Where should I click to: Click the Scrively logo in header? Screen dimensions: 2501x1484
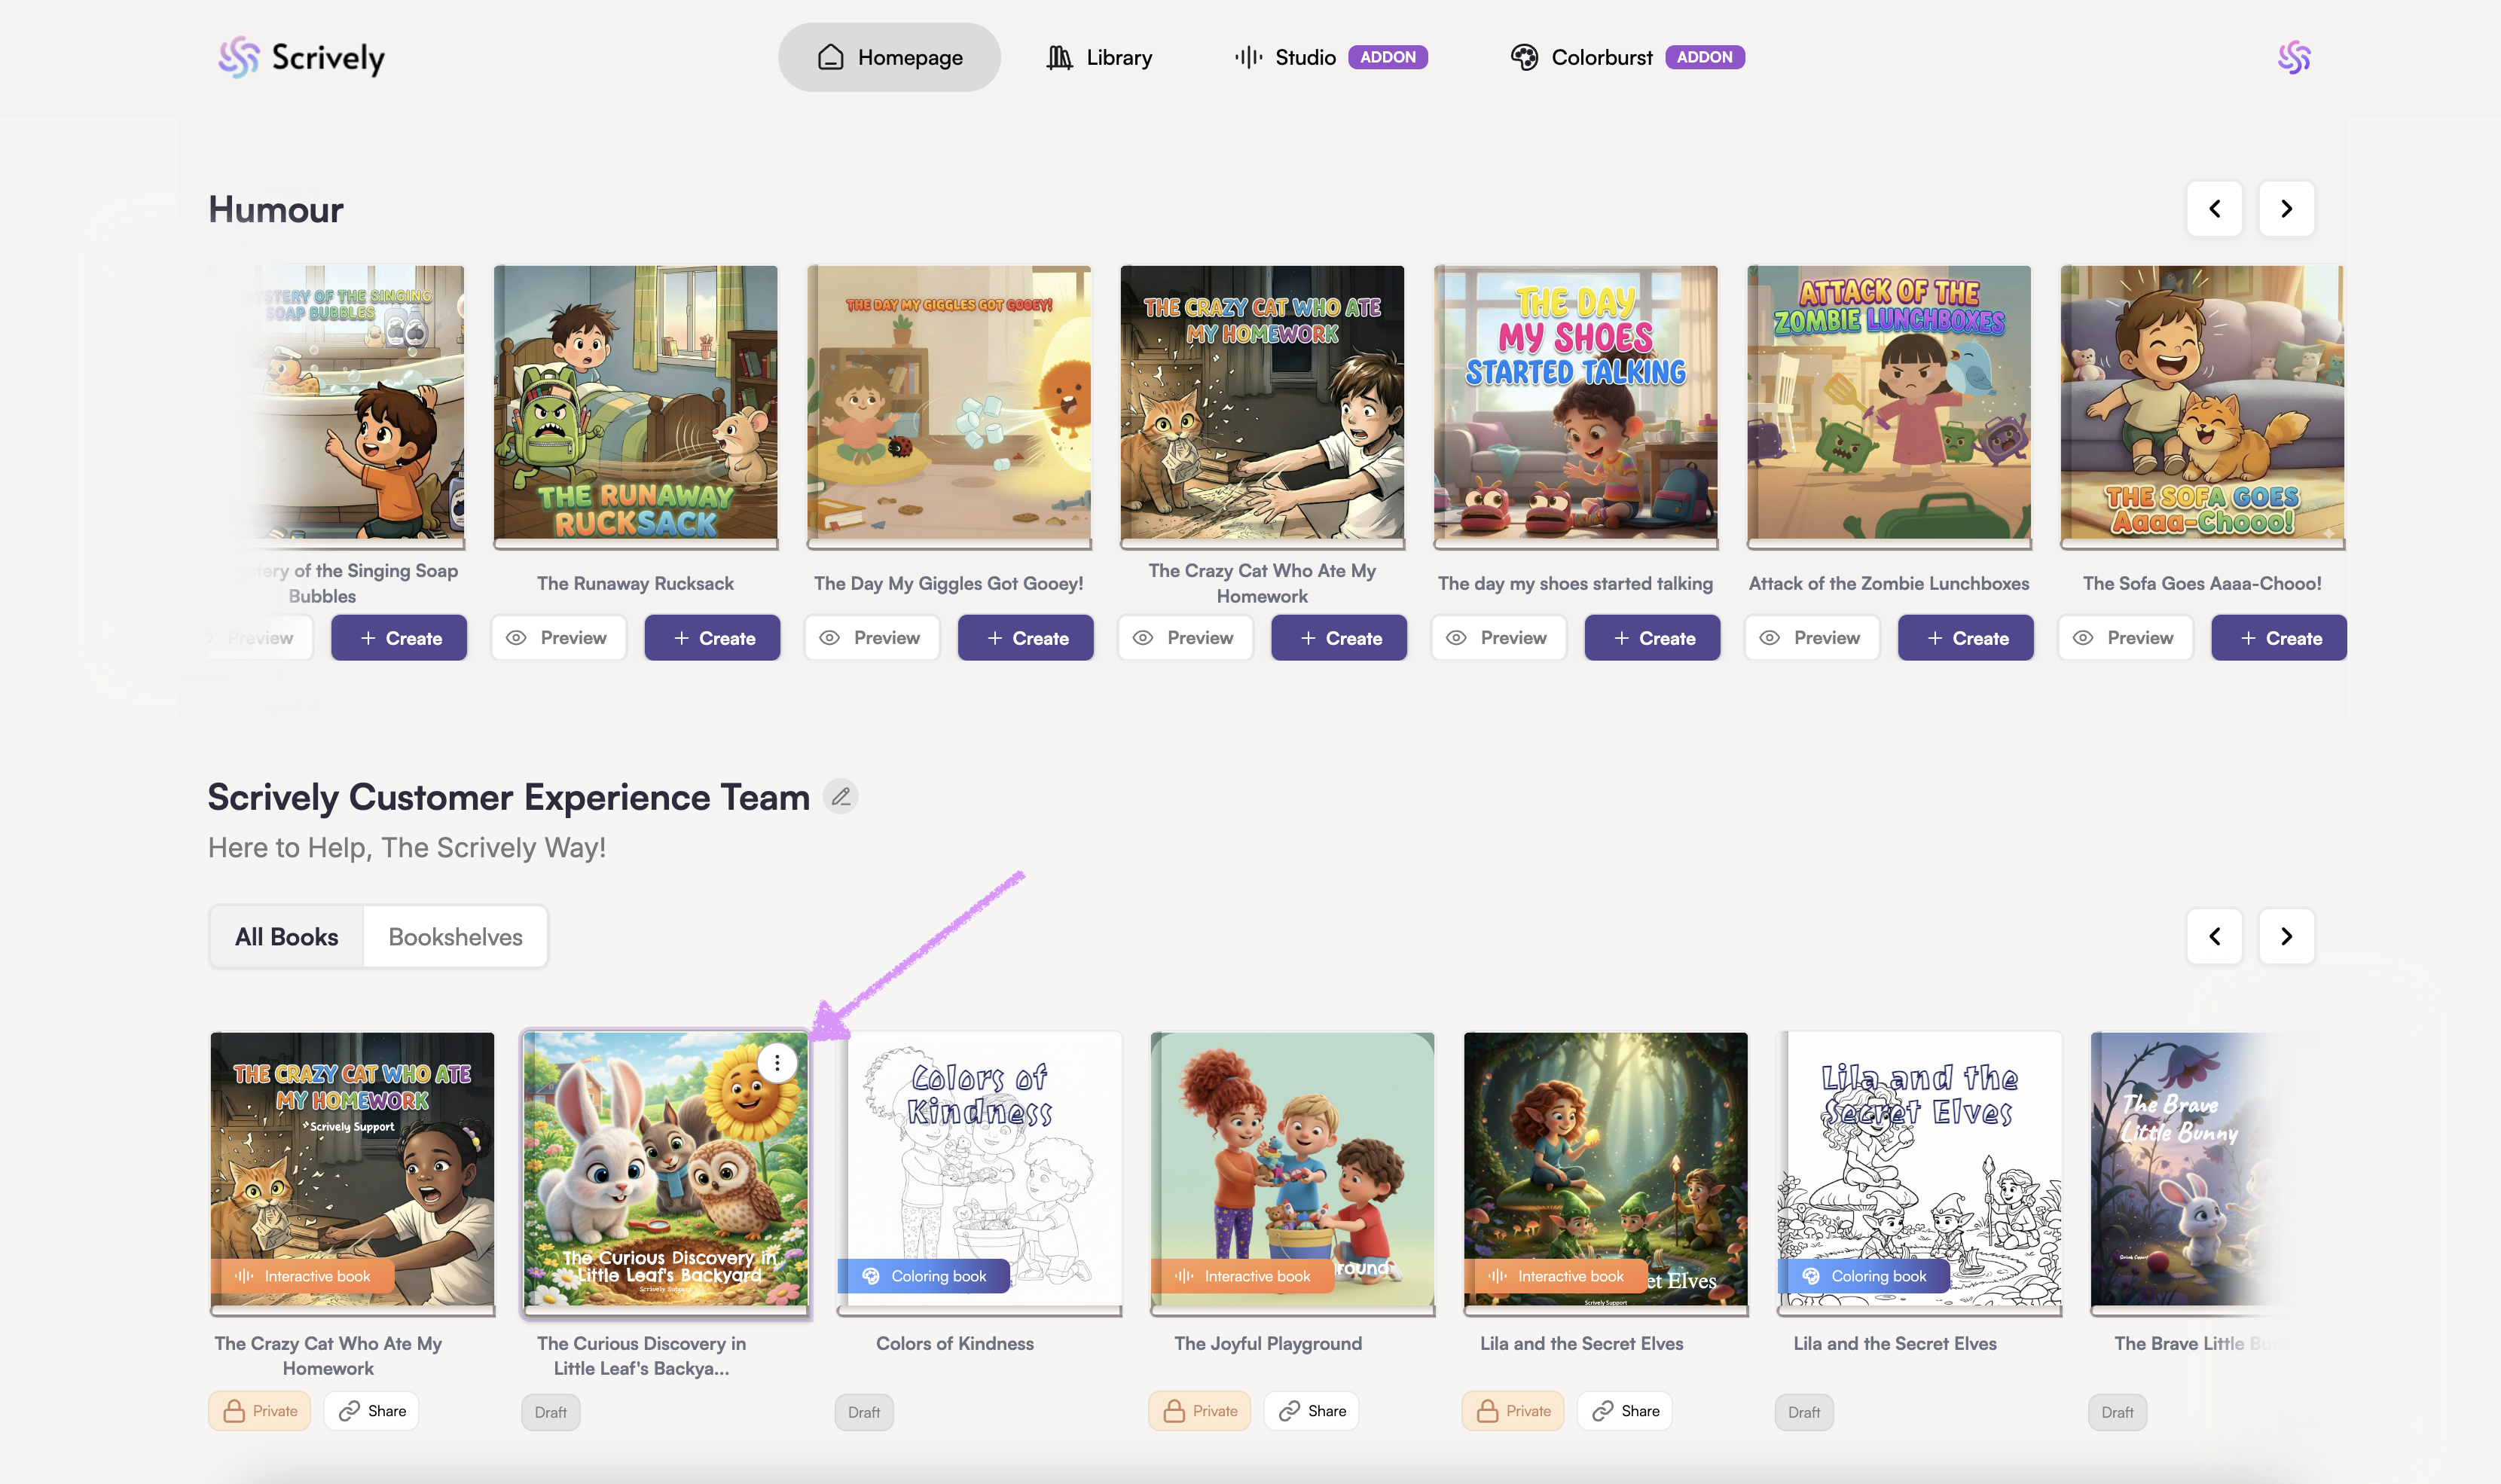[301, 58]
